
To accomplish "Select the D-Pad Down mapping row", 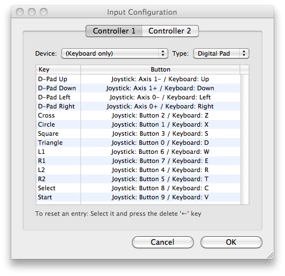I will tap(138, 88).
